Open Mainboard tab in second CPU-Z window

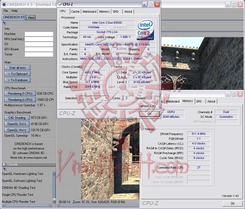tap(172, 102)
